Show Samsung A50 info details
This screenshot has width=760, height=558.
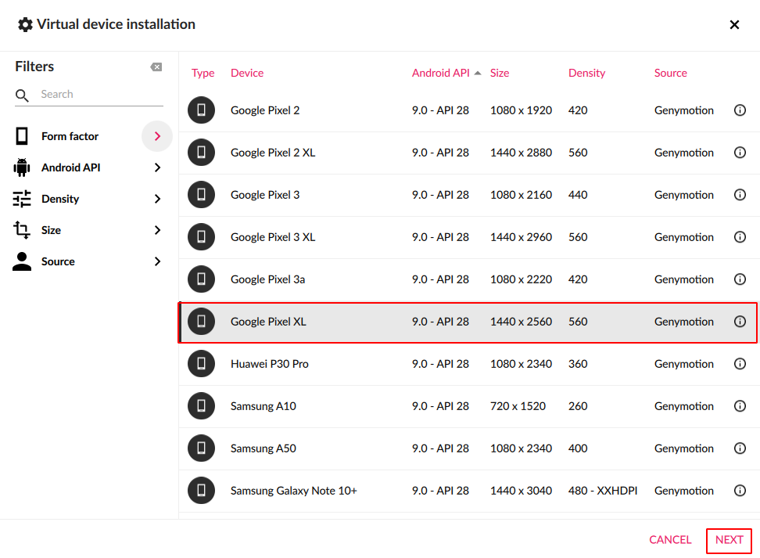740,448
